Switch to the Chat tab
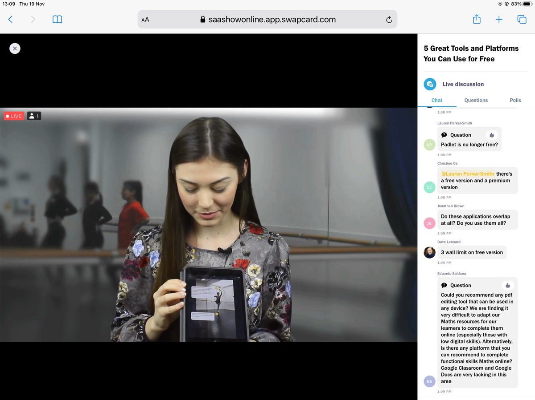This screenshot has width=535, height=400. coord(437,100)
